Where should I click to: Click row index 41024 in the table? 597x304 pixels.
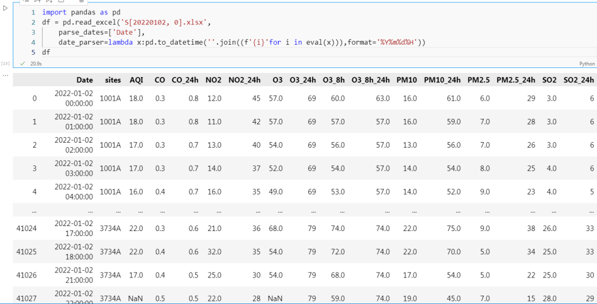[x=26, y=228]
